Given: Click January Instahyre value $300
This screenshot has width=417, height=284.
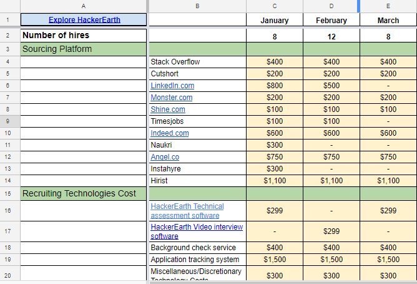Looking at the screenshot, I should [x=275, y=169].
